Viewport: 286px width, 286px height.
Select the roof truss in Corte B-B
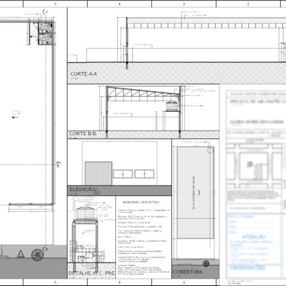tap(144, 92)
